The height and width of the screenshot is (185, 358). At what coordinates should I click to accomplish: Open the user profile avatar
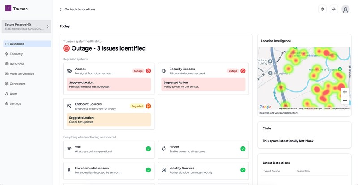345,9
